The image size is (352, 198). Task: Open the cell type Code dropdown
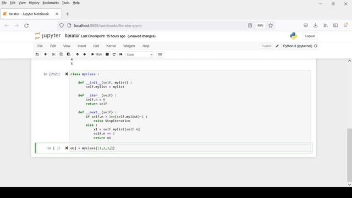coord(139,54)
